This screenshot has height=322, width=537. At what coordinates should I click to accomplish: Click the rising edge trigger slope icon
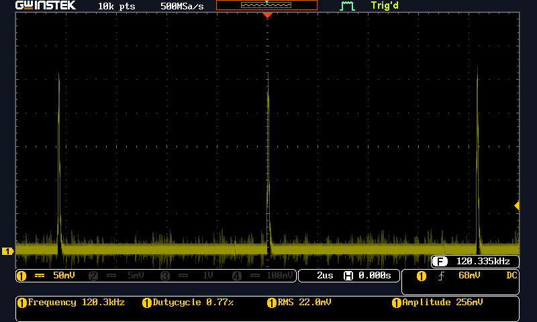click(x=442, y=276)
